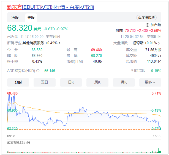Click the ADR price 55.146
This screenshot has width=169, height=155.
click(50, 71)
